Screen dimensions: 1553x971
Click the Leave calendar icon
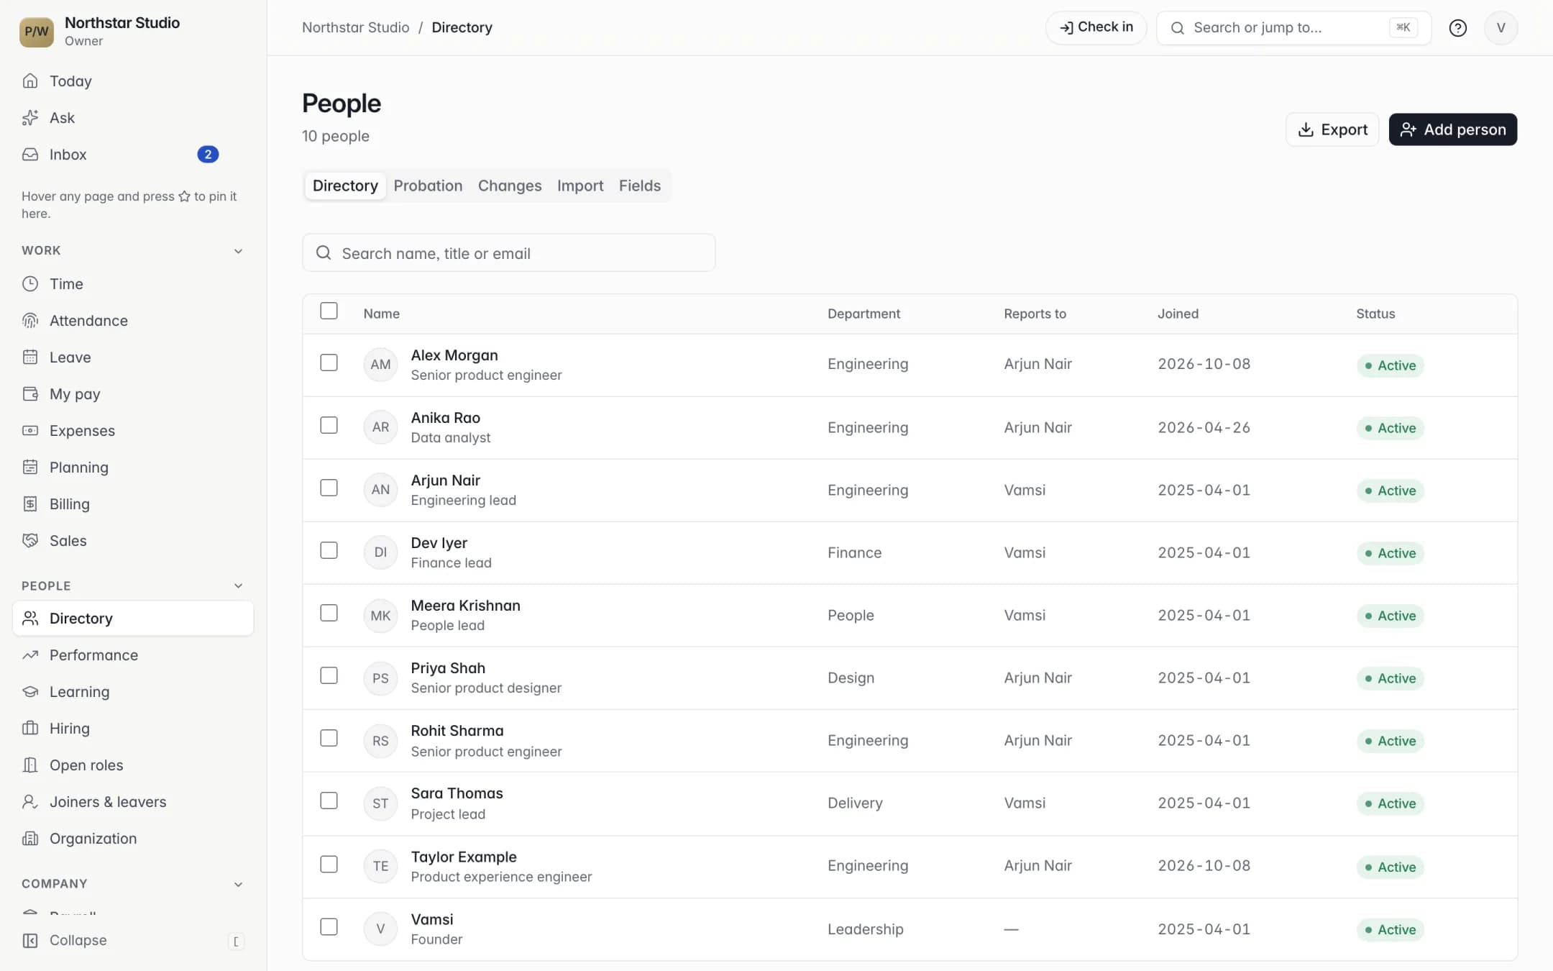[30, 357]
